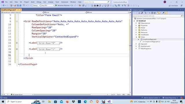Viewport: 185px width, 104px height.
Task: Open Microsoft Edge from taskbar
Action: 85,101
